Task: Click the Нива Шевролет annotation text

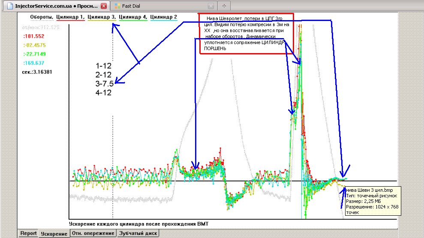Action: click(247, 33)
